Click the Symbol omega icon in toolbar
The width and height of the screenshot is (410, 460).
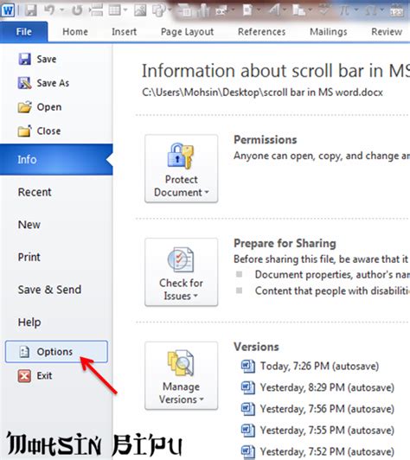click(x=371, y=11)
